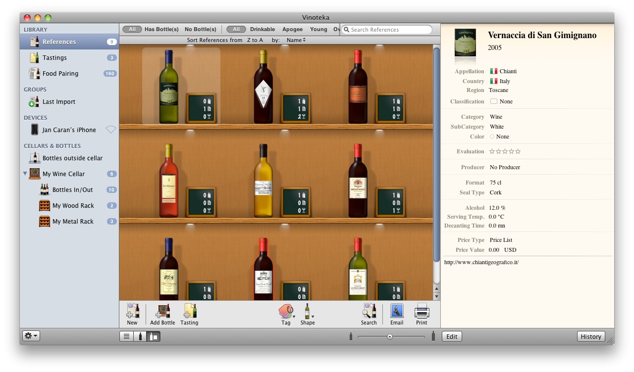Switch to list view icon
The image size is (634, 372).
[127, 336]
